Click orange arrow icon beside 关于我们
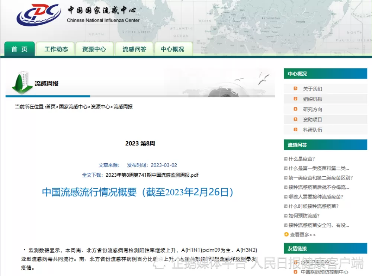The height and width of the screenshot is (276, 372). [x=295, y=89]
